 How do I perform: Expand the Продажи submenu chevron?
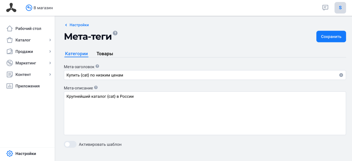50,51
